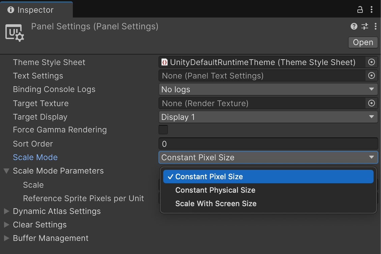Expand the Clear Settings foldout

click(x=6, y=225)
